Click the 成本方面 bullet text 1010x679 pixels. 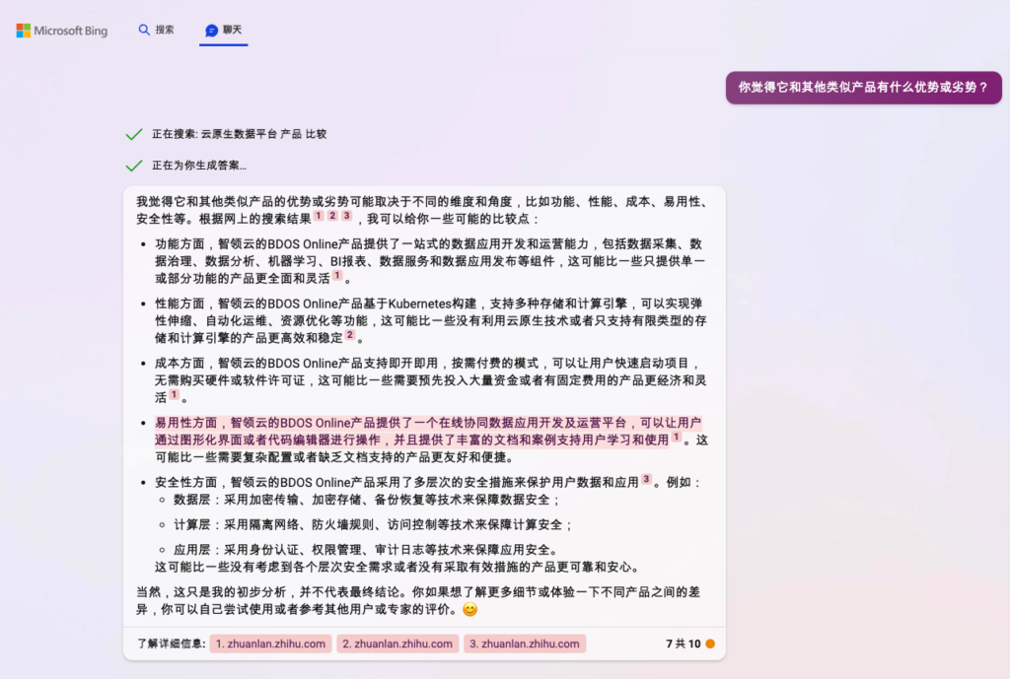(x=430, y=380)
